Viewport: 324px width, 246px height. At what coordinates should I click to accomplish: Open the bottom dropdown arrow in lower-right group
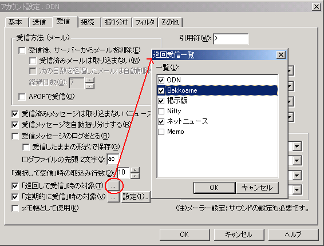pos(297,189)
